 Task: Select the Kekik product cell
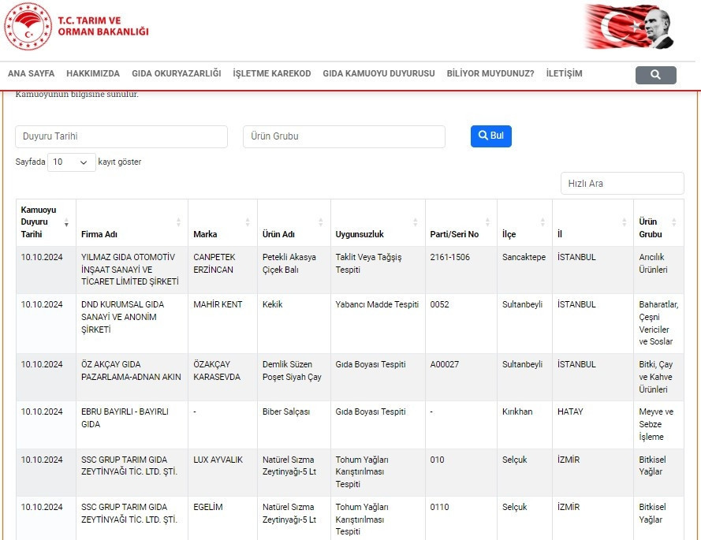tap(293, 323)
